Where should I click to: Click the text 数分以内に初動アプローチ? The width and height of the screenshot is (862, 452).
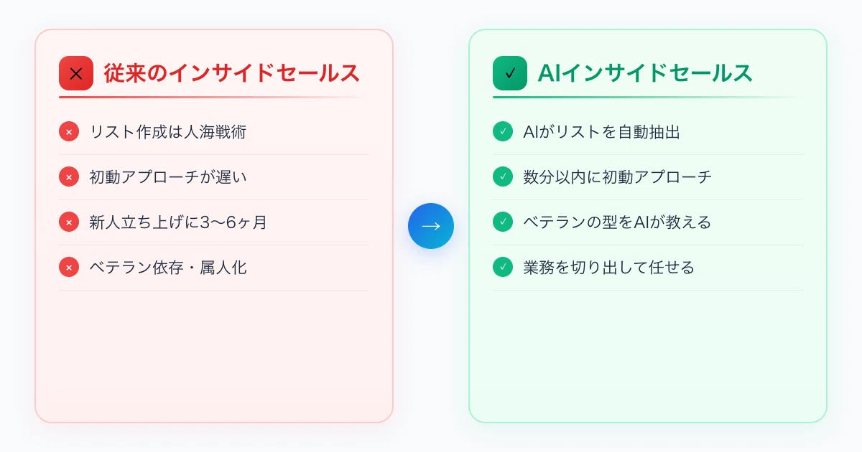click(618, 177)
